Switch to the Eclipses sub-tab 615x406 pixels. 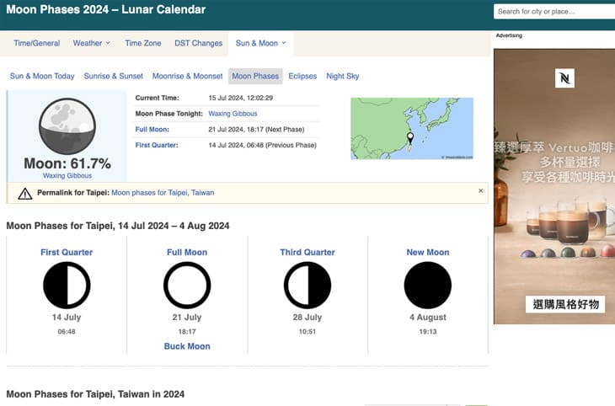[302, 76]
